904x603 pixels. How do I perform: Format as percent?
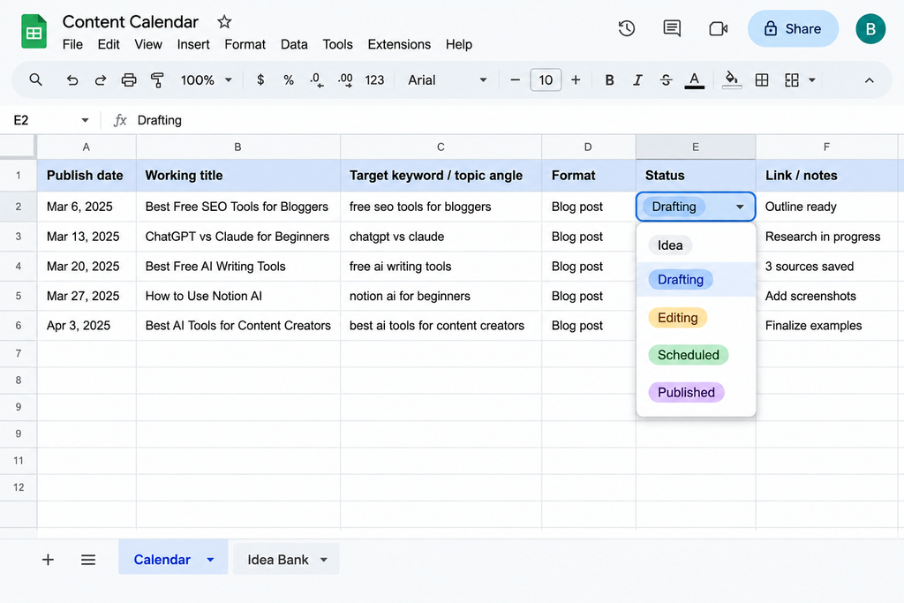click(289, 80)
